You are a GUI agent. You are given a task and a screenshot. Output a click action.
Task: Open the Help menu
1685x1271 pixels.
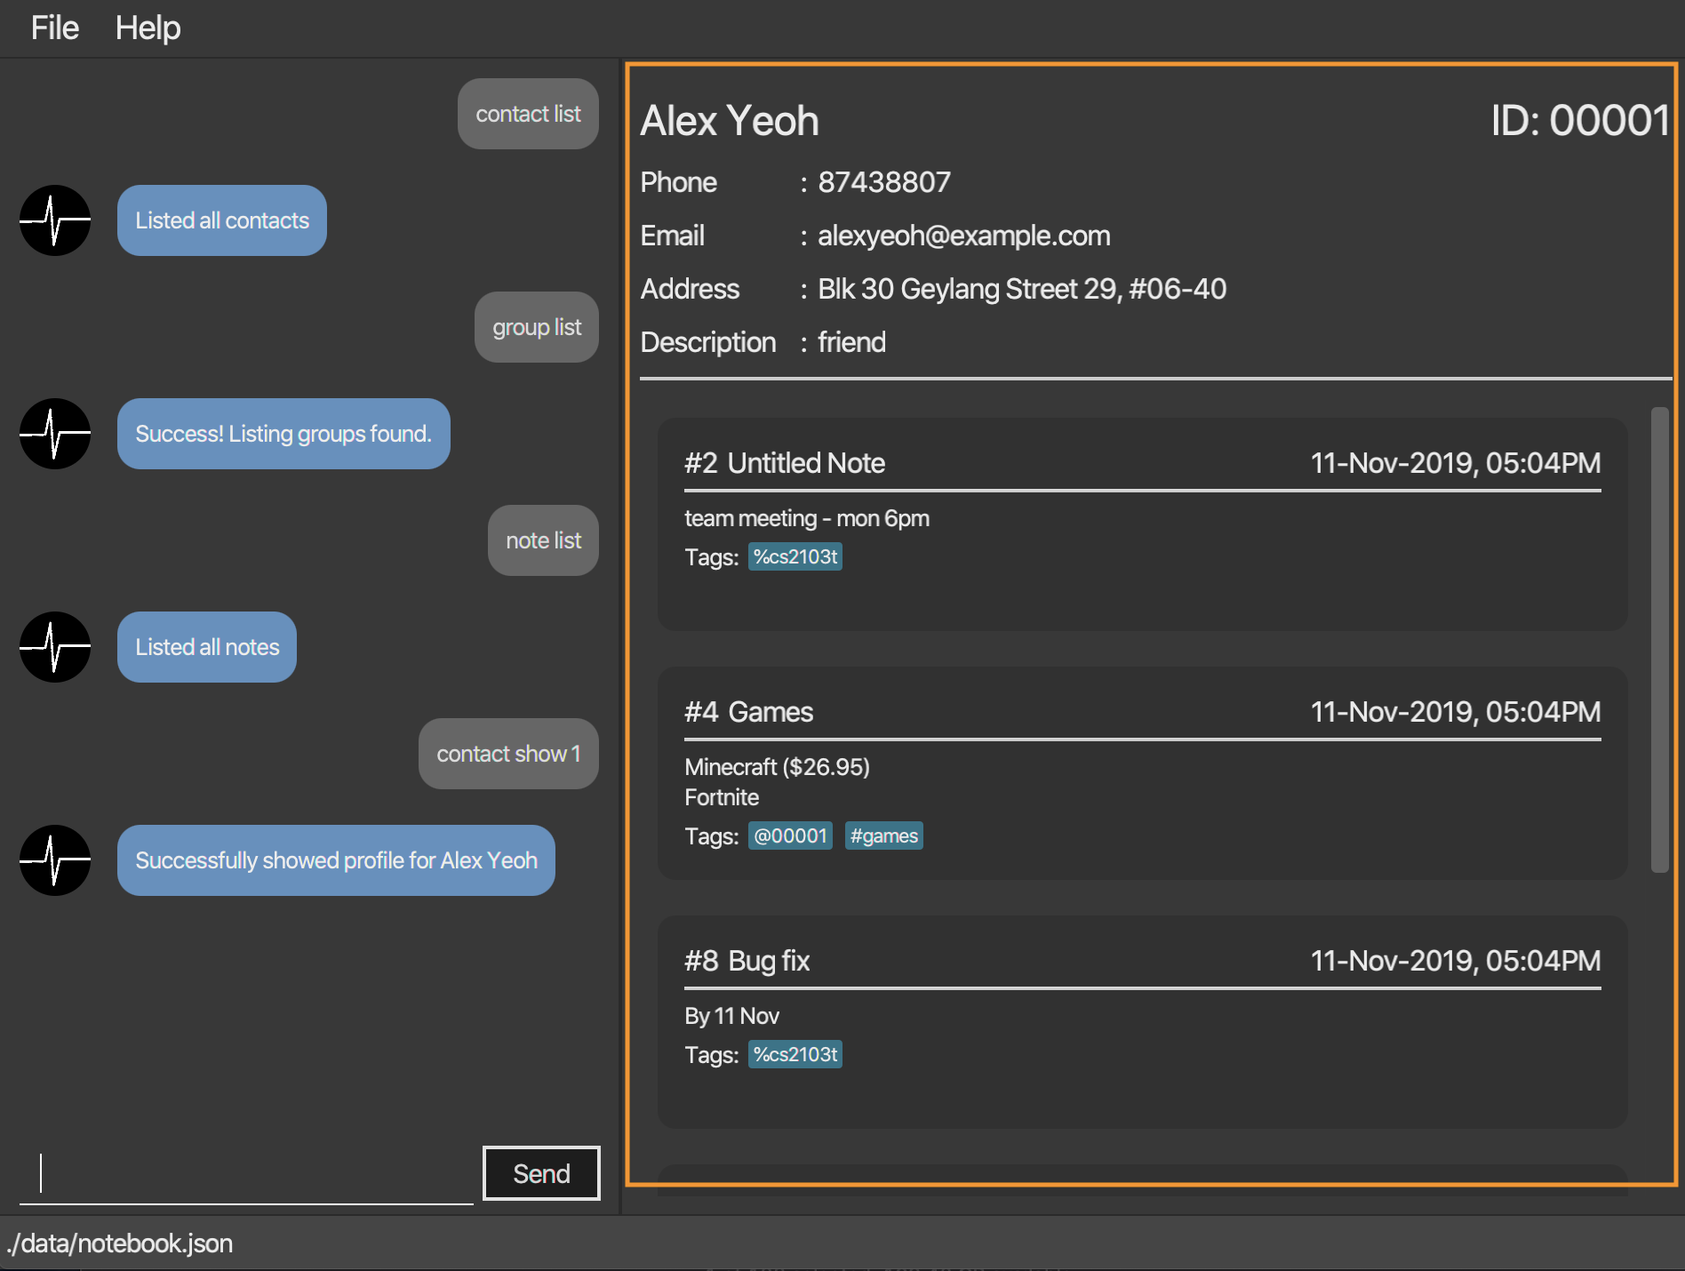tap(148, 28)
